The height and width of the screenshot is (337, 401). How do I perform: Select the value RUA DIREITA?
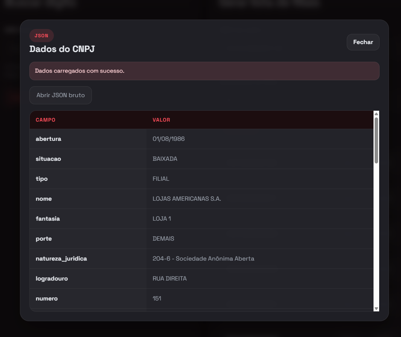[169, 278]
